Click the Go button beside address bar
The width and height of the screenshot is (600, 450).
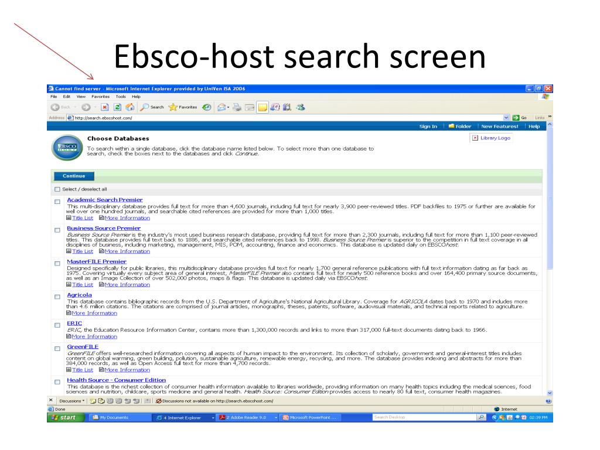pos(520,118)
